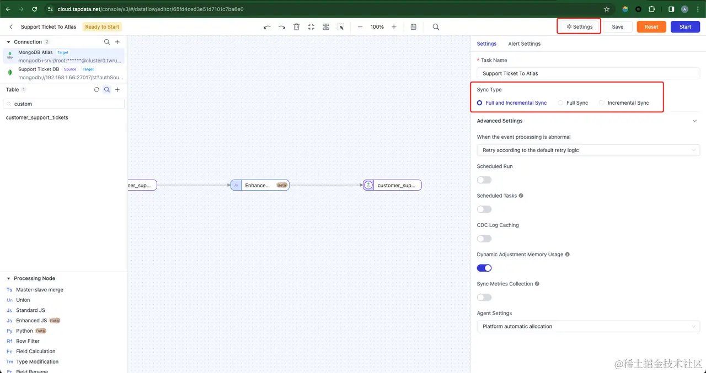Open the browser extensions puzzle icon
706x373 pixels.
click(x=652, y=9)
